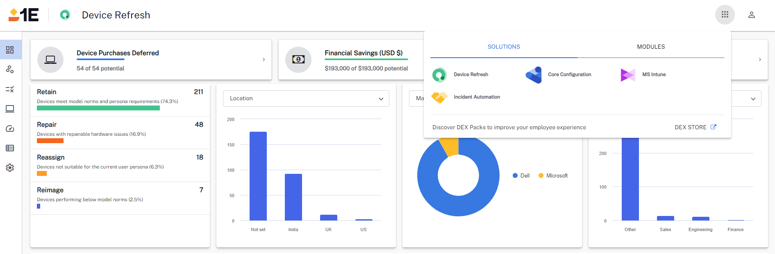The width and height of the screenshot is (775, 254).
Task: Click the green Retain progress bar
Action: [98, 108]
